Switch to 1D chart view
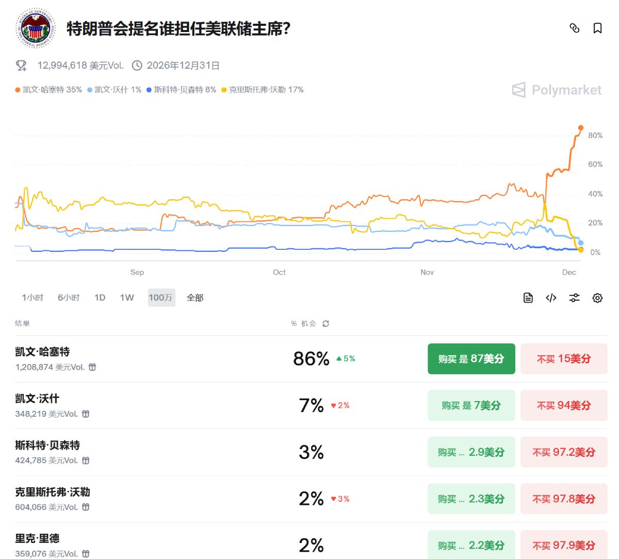Screen dimensions: 619x559 100,298
